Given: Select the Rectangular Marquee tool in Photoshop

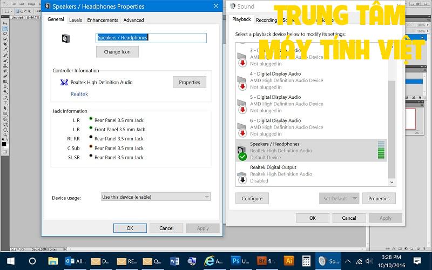Looking at the screenshot, I should pos(5,29).
